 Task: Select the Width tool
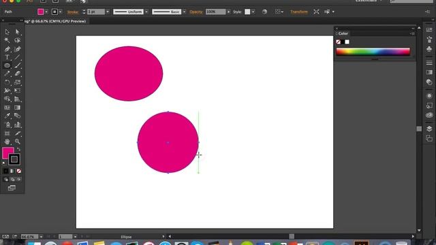7,91
